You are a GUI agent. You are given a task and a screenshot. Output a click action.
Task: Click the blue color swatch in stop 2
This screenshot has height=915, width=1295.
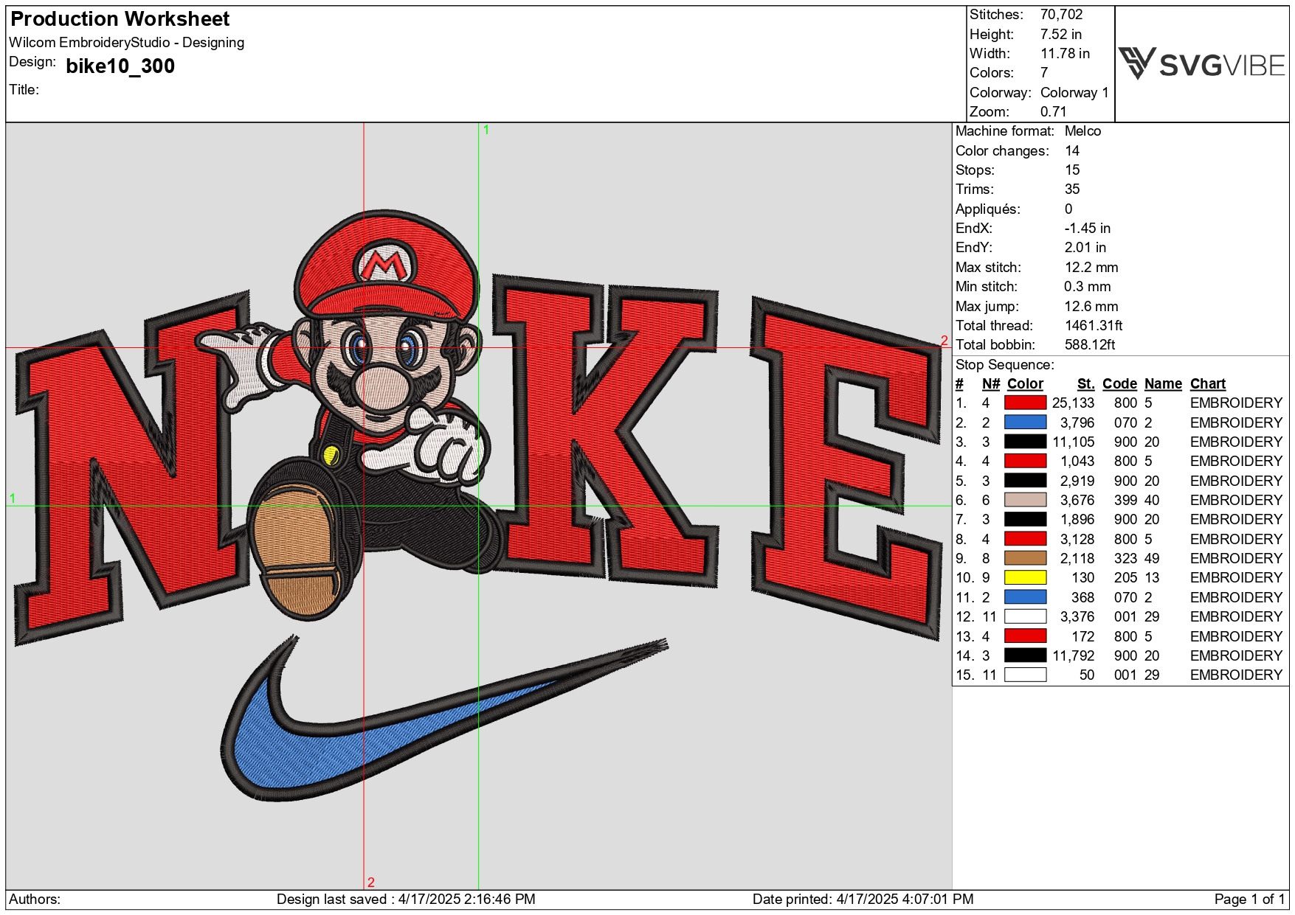pyautogui.click(x=1025, y=422)
